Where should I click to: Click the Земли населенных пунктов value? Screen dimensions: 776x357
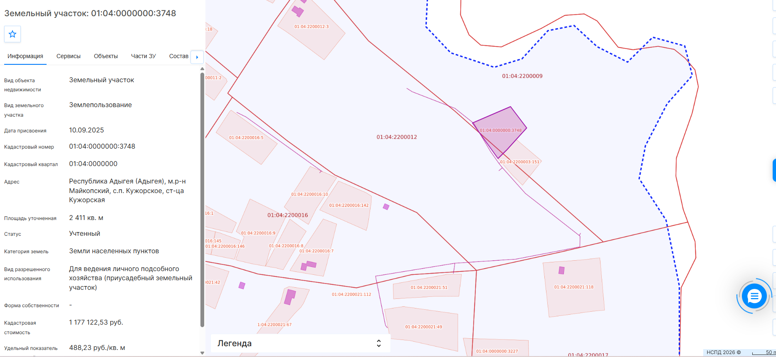[x=114, y=251]
